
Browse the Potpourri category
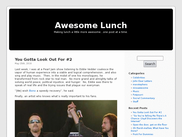pos(138,95)
